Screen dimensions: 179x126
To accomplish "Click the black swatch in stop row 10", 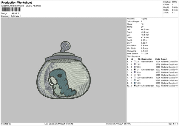I will coord(135,86).
